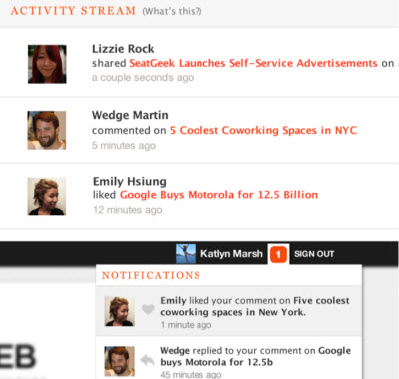Open the 5 Coolest Coworking Spaces in NYC link
Viewport: 399px width, 379px height.
(263, 130)
